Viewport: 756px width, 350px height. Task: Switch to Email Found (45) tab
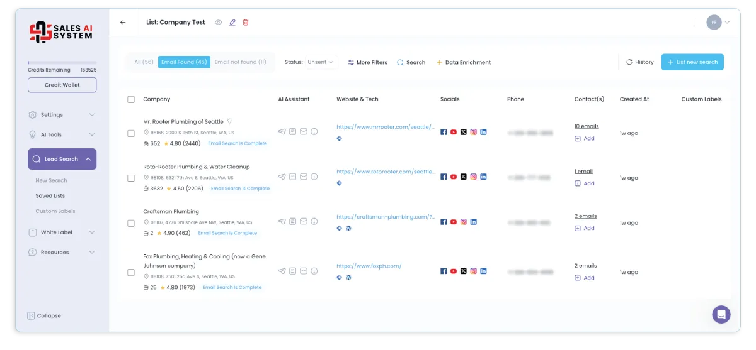tap(184, 62)
